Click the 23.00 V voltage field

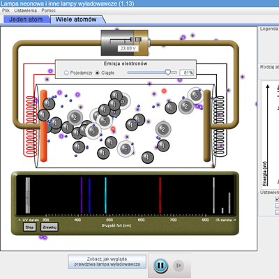[x=128, y=48]
